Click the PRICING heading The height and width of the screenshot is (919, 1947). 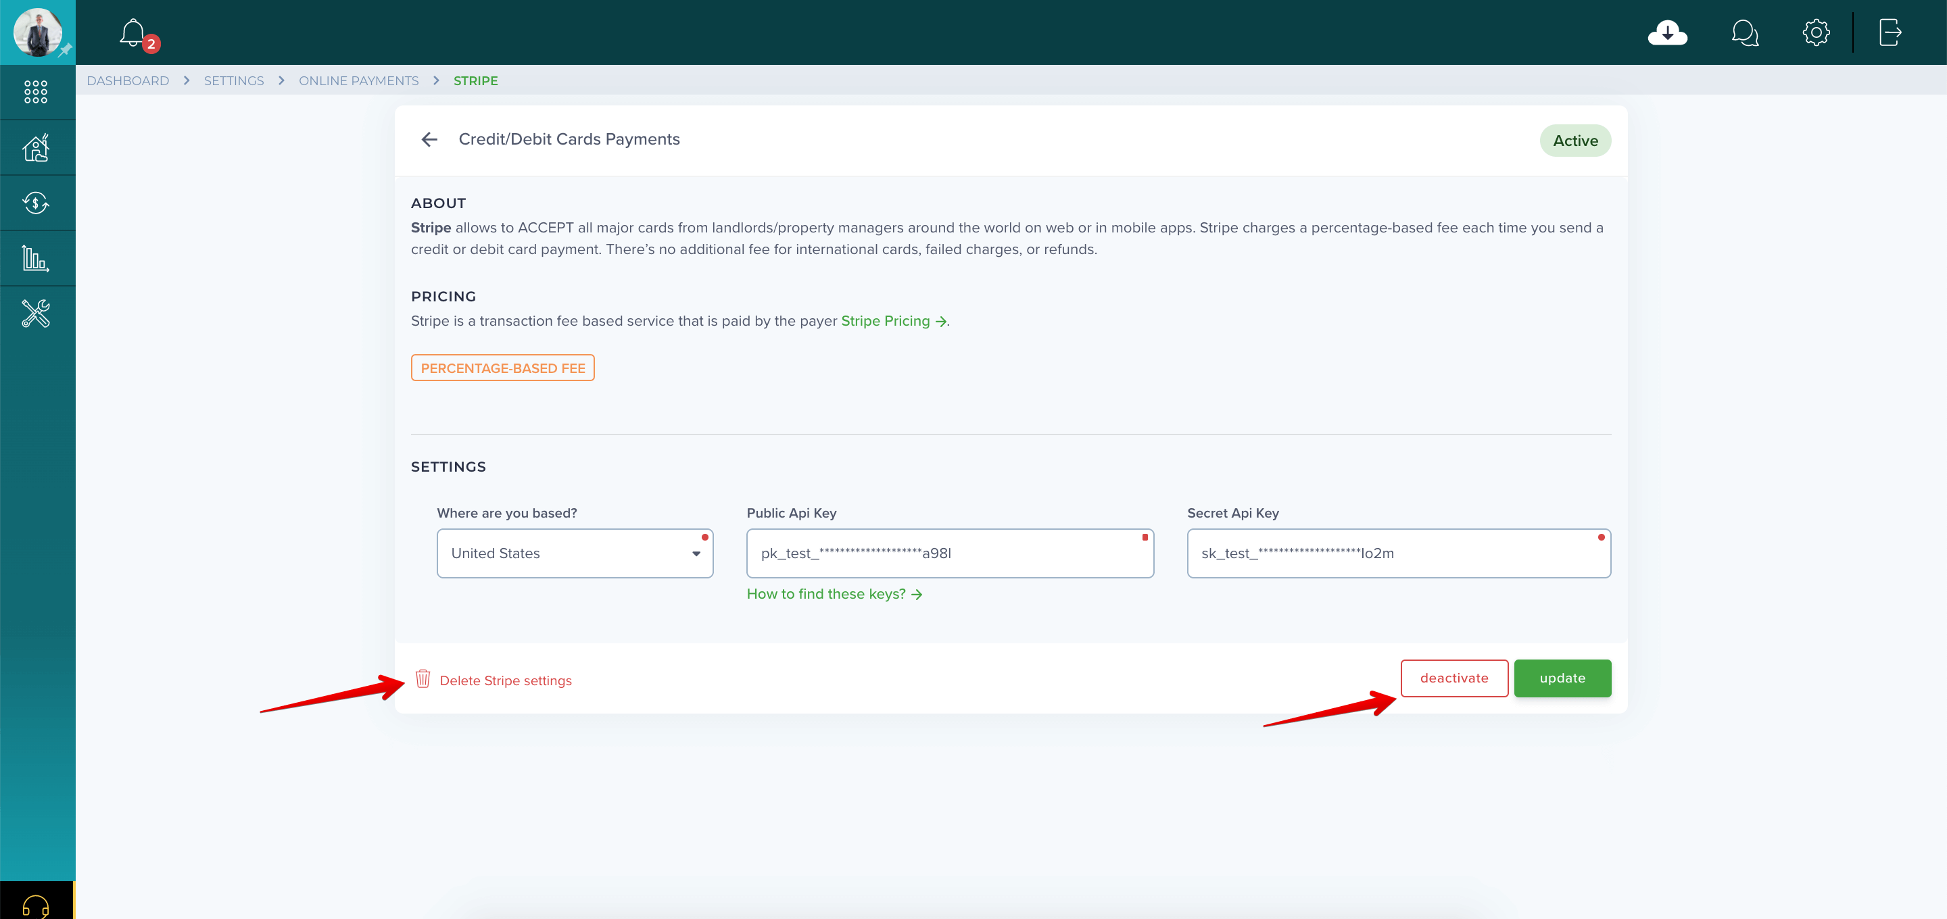tap(443, 296)
